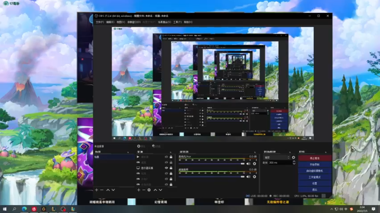The height and width of the screenshot is (213, 380).
Task: Toggle the lock of the 显示器采集 source
Action: point(171,168)
